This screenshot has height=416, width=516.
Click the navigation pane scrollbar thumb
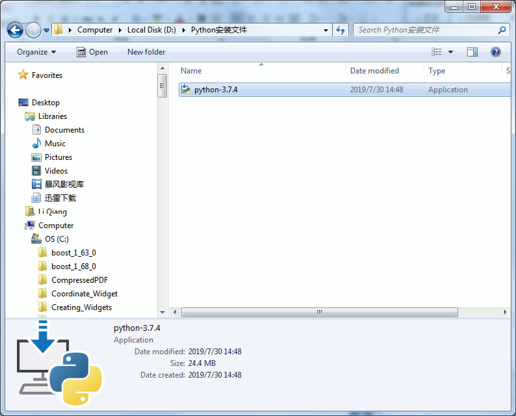click(x=162, y=86)
